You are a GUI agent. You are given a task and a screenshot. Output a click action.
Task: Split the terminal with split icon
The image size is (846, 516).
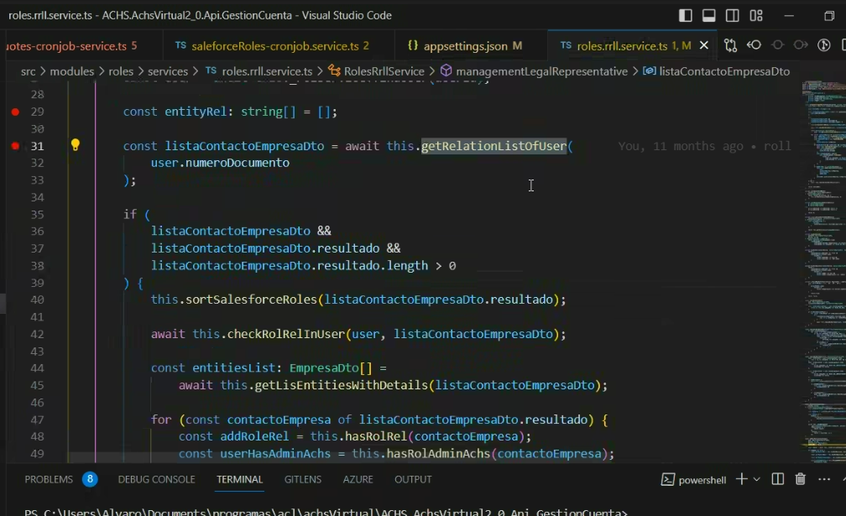coord(777,479)
